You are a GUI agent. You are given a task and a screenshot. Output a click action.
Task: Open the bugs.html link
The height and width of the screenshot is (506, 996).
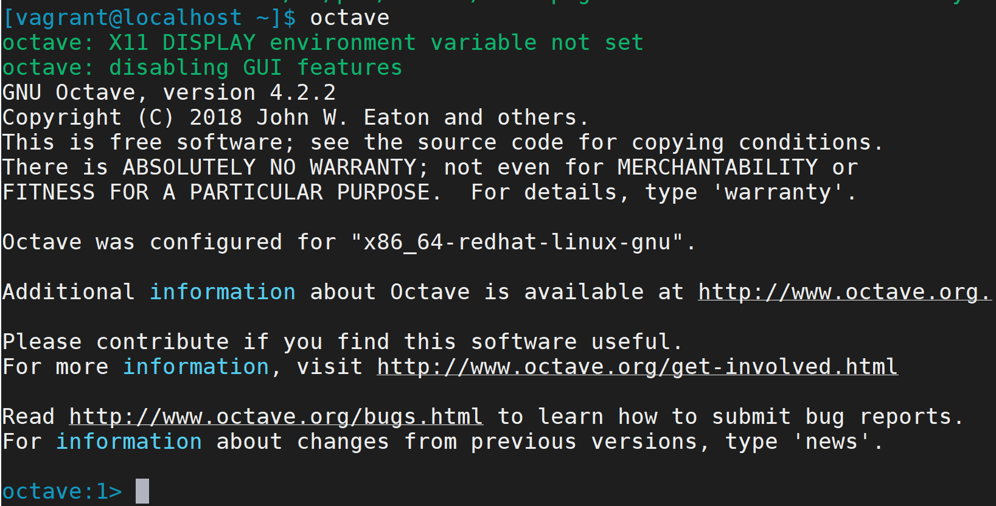point(276,417)
